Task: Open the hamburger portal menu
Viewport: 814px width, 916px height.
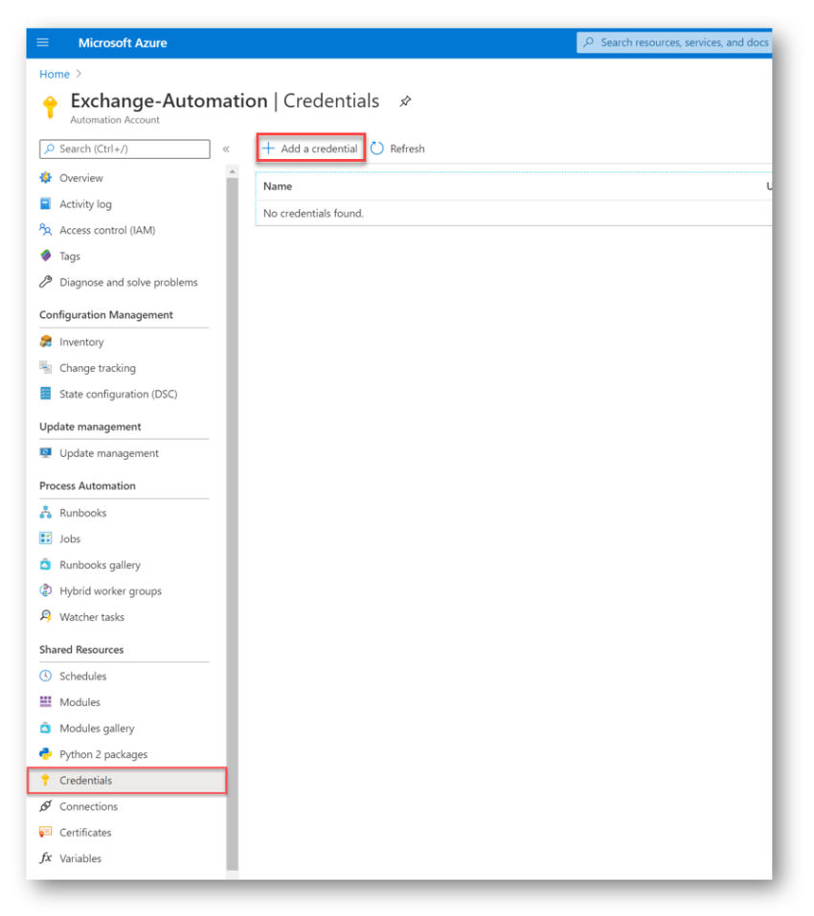Action: [x=43, y=43]
